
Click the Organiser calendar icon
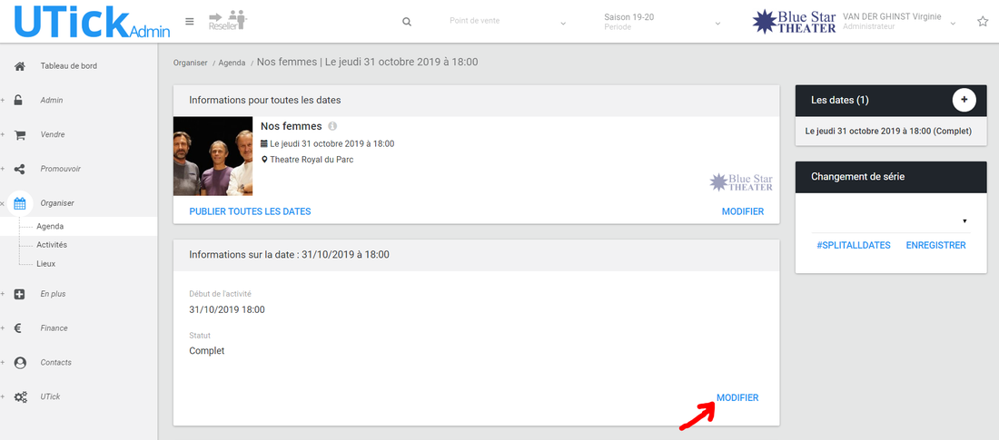(x=20, y=203)
